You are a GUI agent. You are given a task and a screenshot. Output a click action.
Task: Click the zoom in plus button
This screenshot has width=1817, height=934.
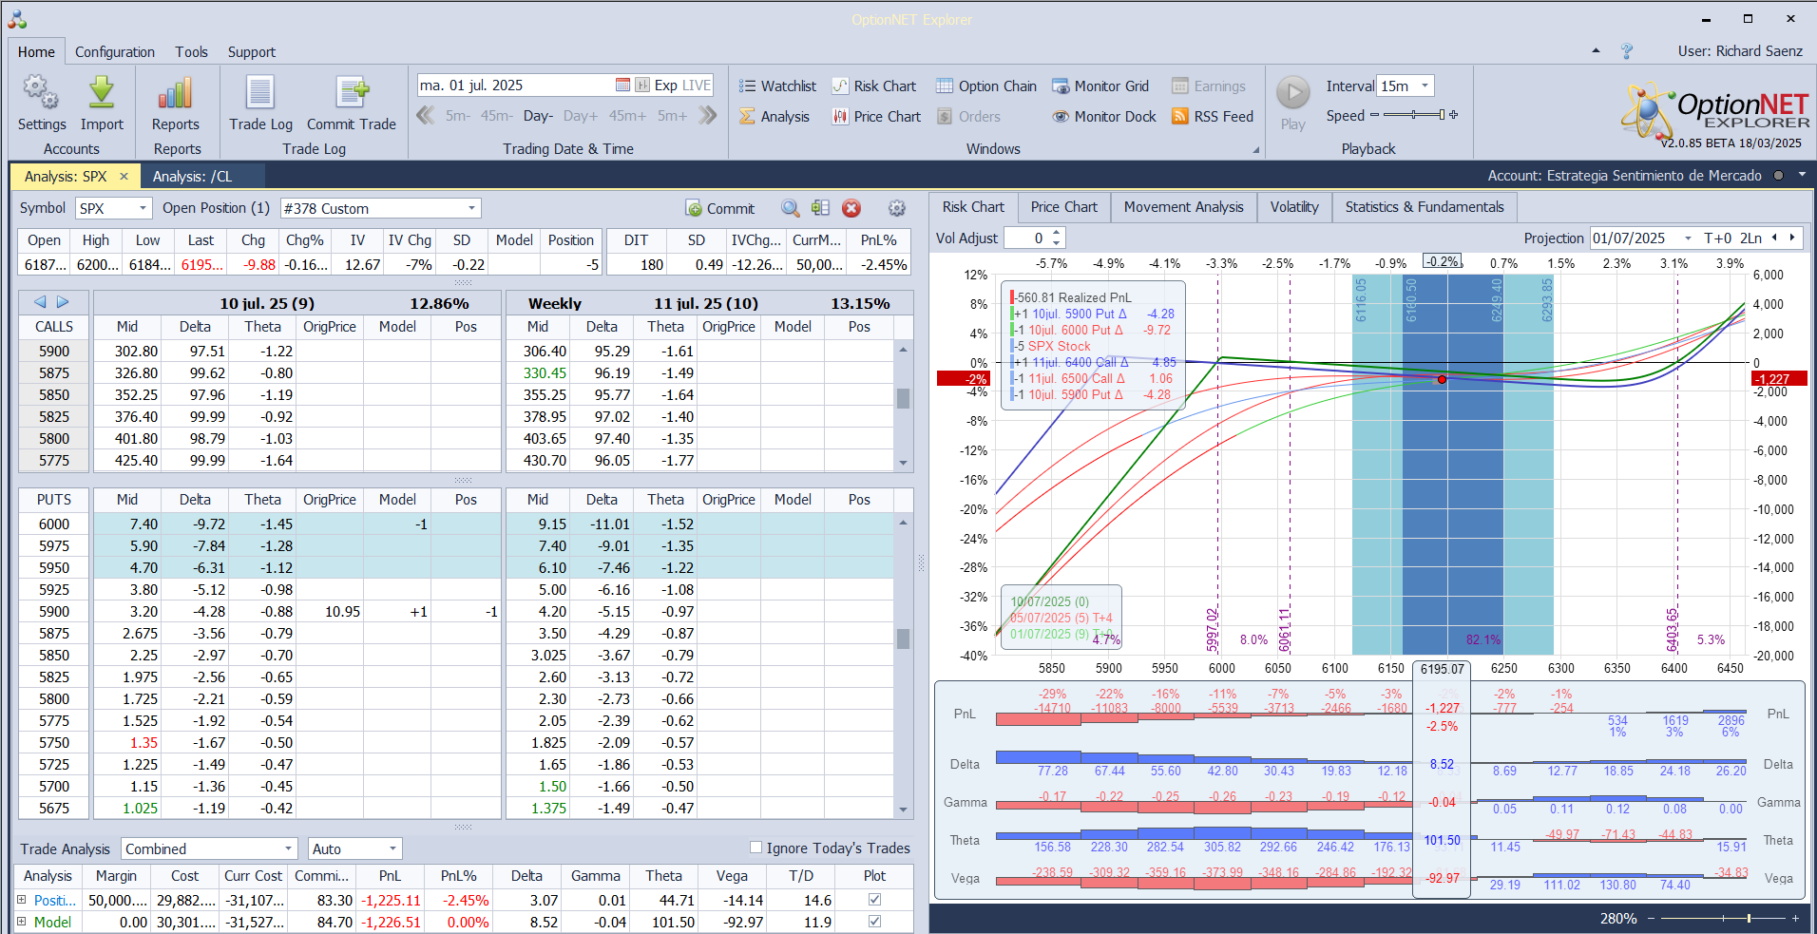tap(1795, 919)
